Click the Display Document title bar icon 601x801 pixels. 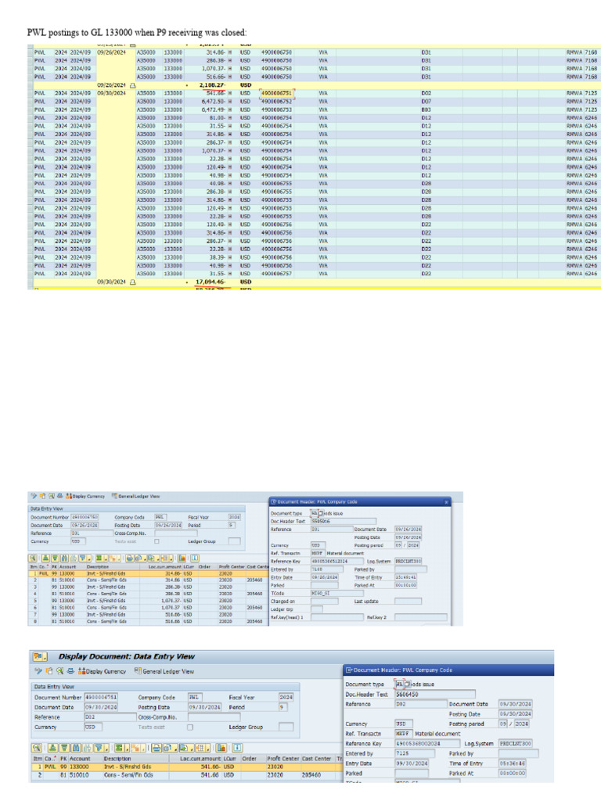point(39,656)
